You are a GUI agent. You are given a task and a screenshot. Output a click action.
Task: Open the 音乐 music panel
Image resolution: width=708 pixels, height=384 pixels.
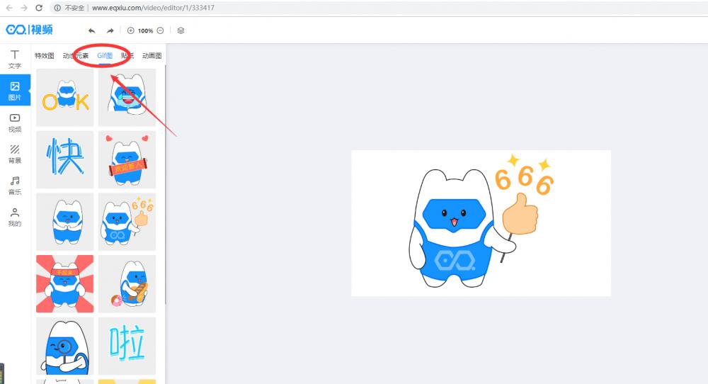pyautogui.click(x=14, y=185)
